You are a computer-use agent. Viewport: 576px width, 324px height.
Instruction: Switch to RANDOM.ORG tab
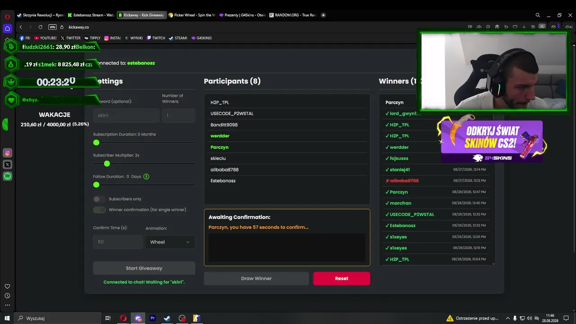point(293,15)
